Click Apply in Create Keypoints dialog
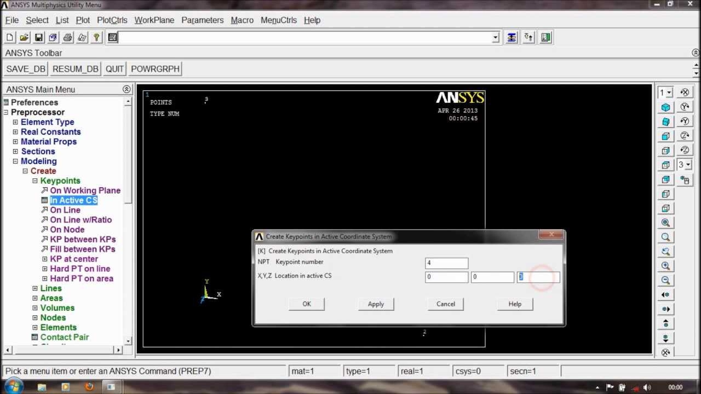 (376, 304)
